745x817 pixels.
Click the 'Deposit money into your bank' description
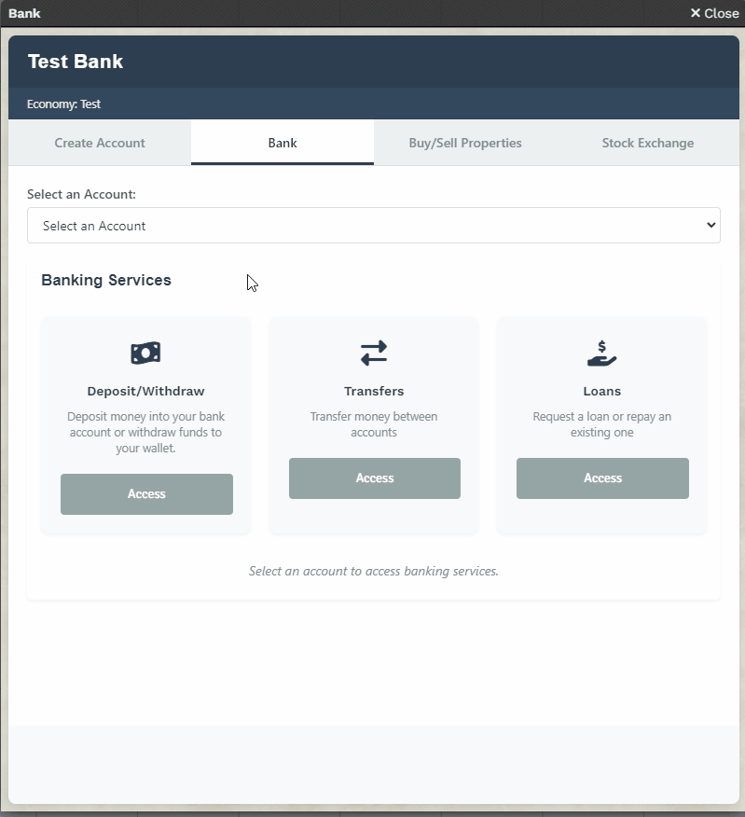(145, 432)
